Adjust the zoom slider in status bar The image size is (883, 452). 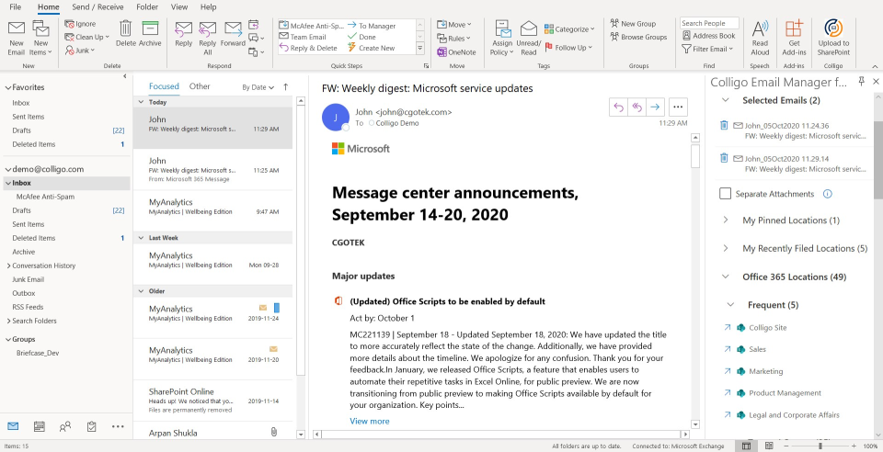click(x=820, y=446)
